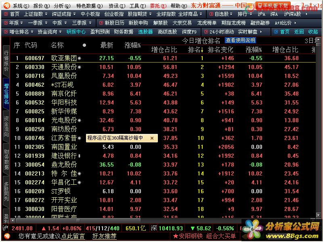The height and width of the screenshot is (242, 323).
Task: Click the orange app logo in title bar
Action: point(6,6)
